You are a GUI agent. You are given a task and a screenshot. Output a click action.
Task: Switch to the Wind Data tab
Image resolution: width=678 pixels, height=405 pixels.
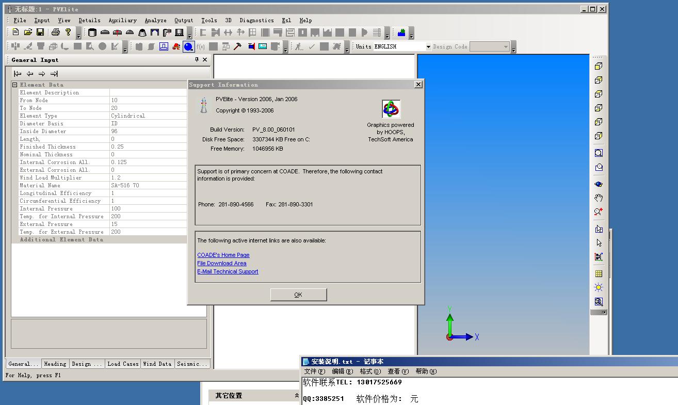coord(157,364)
